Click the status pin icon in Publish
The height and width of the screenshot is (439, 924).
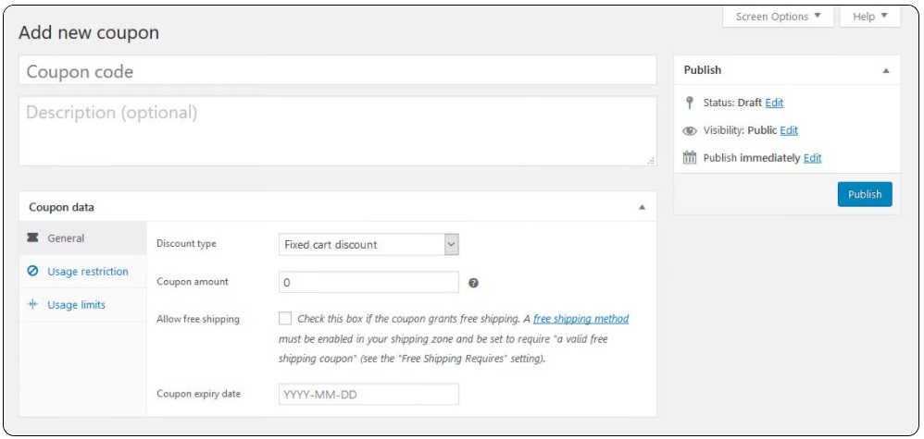click(689, 103)
